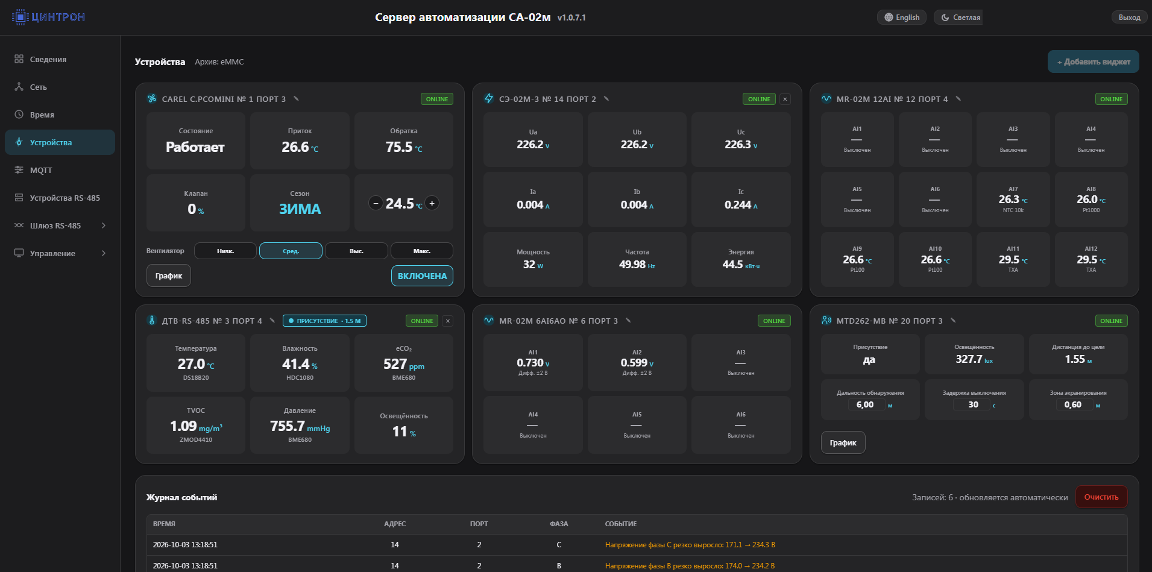This screenshot has height=572, width=1152.
Task: Click the ЦИНТРОН logo icon
Action: coord(20,17)
